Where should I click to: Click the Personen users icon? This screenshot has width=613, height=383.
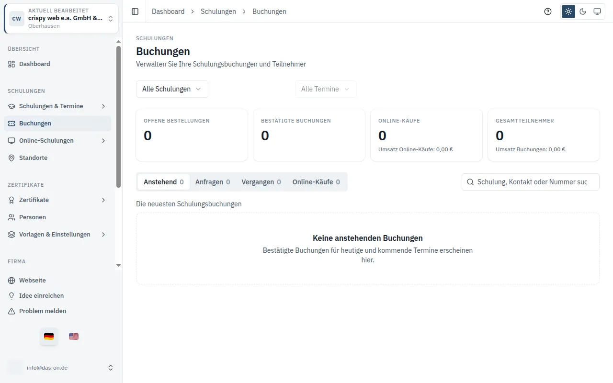click(x=11, y=217)
